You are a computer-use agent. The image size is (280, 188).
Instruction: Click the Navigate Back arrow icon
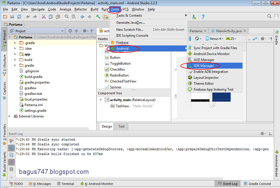click(82, 17)
